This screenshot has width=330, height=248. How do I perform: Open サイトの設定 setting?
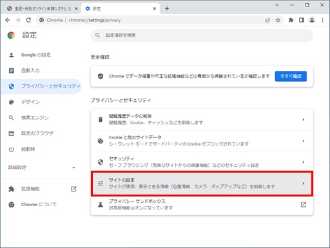coord(202,184)
